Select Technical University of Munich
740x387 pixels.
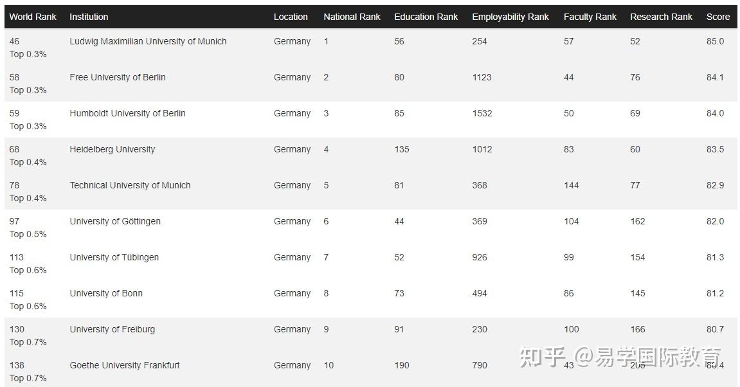[x=131, y=186]
